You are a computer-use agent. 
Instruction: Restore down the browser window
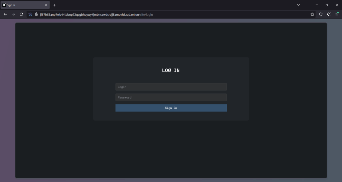(327, 5)
